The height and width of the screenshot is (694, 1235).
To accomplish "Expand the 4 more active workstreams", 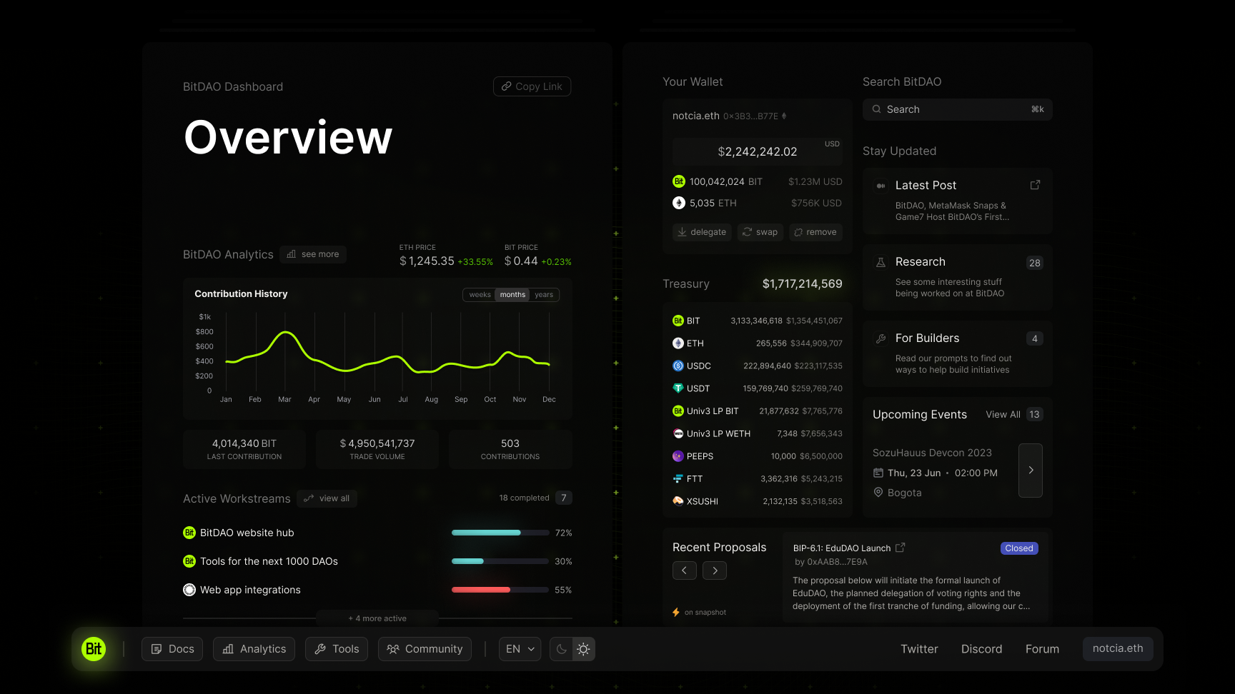I will click(x=377, y=618).
